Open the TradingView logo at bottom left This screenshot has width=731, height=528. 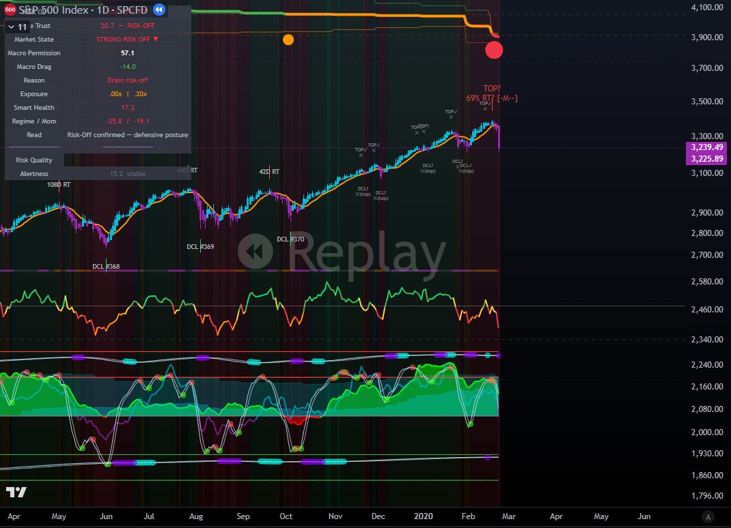[16, 492]
